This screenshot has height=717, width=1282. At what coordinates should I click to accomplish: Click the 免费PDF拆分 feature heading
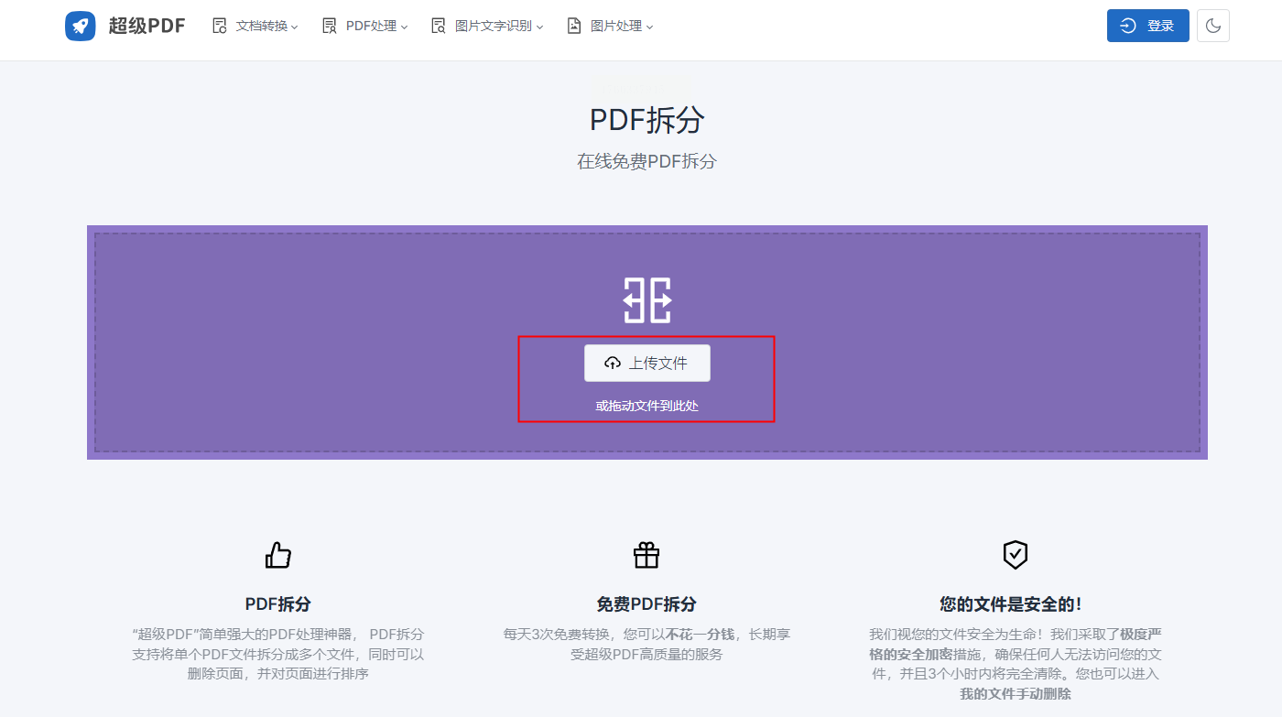pos(646,604)
